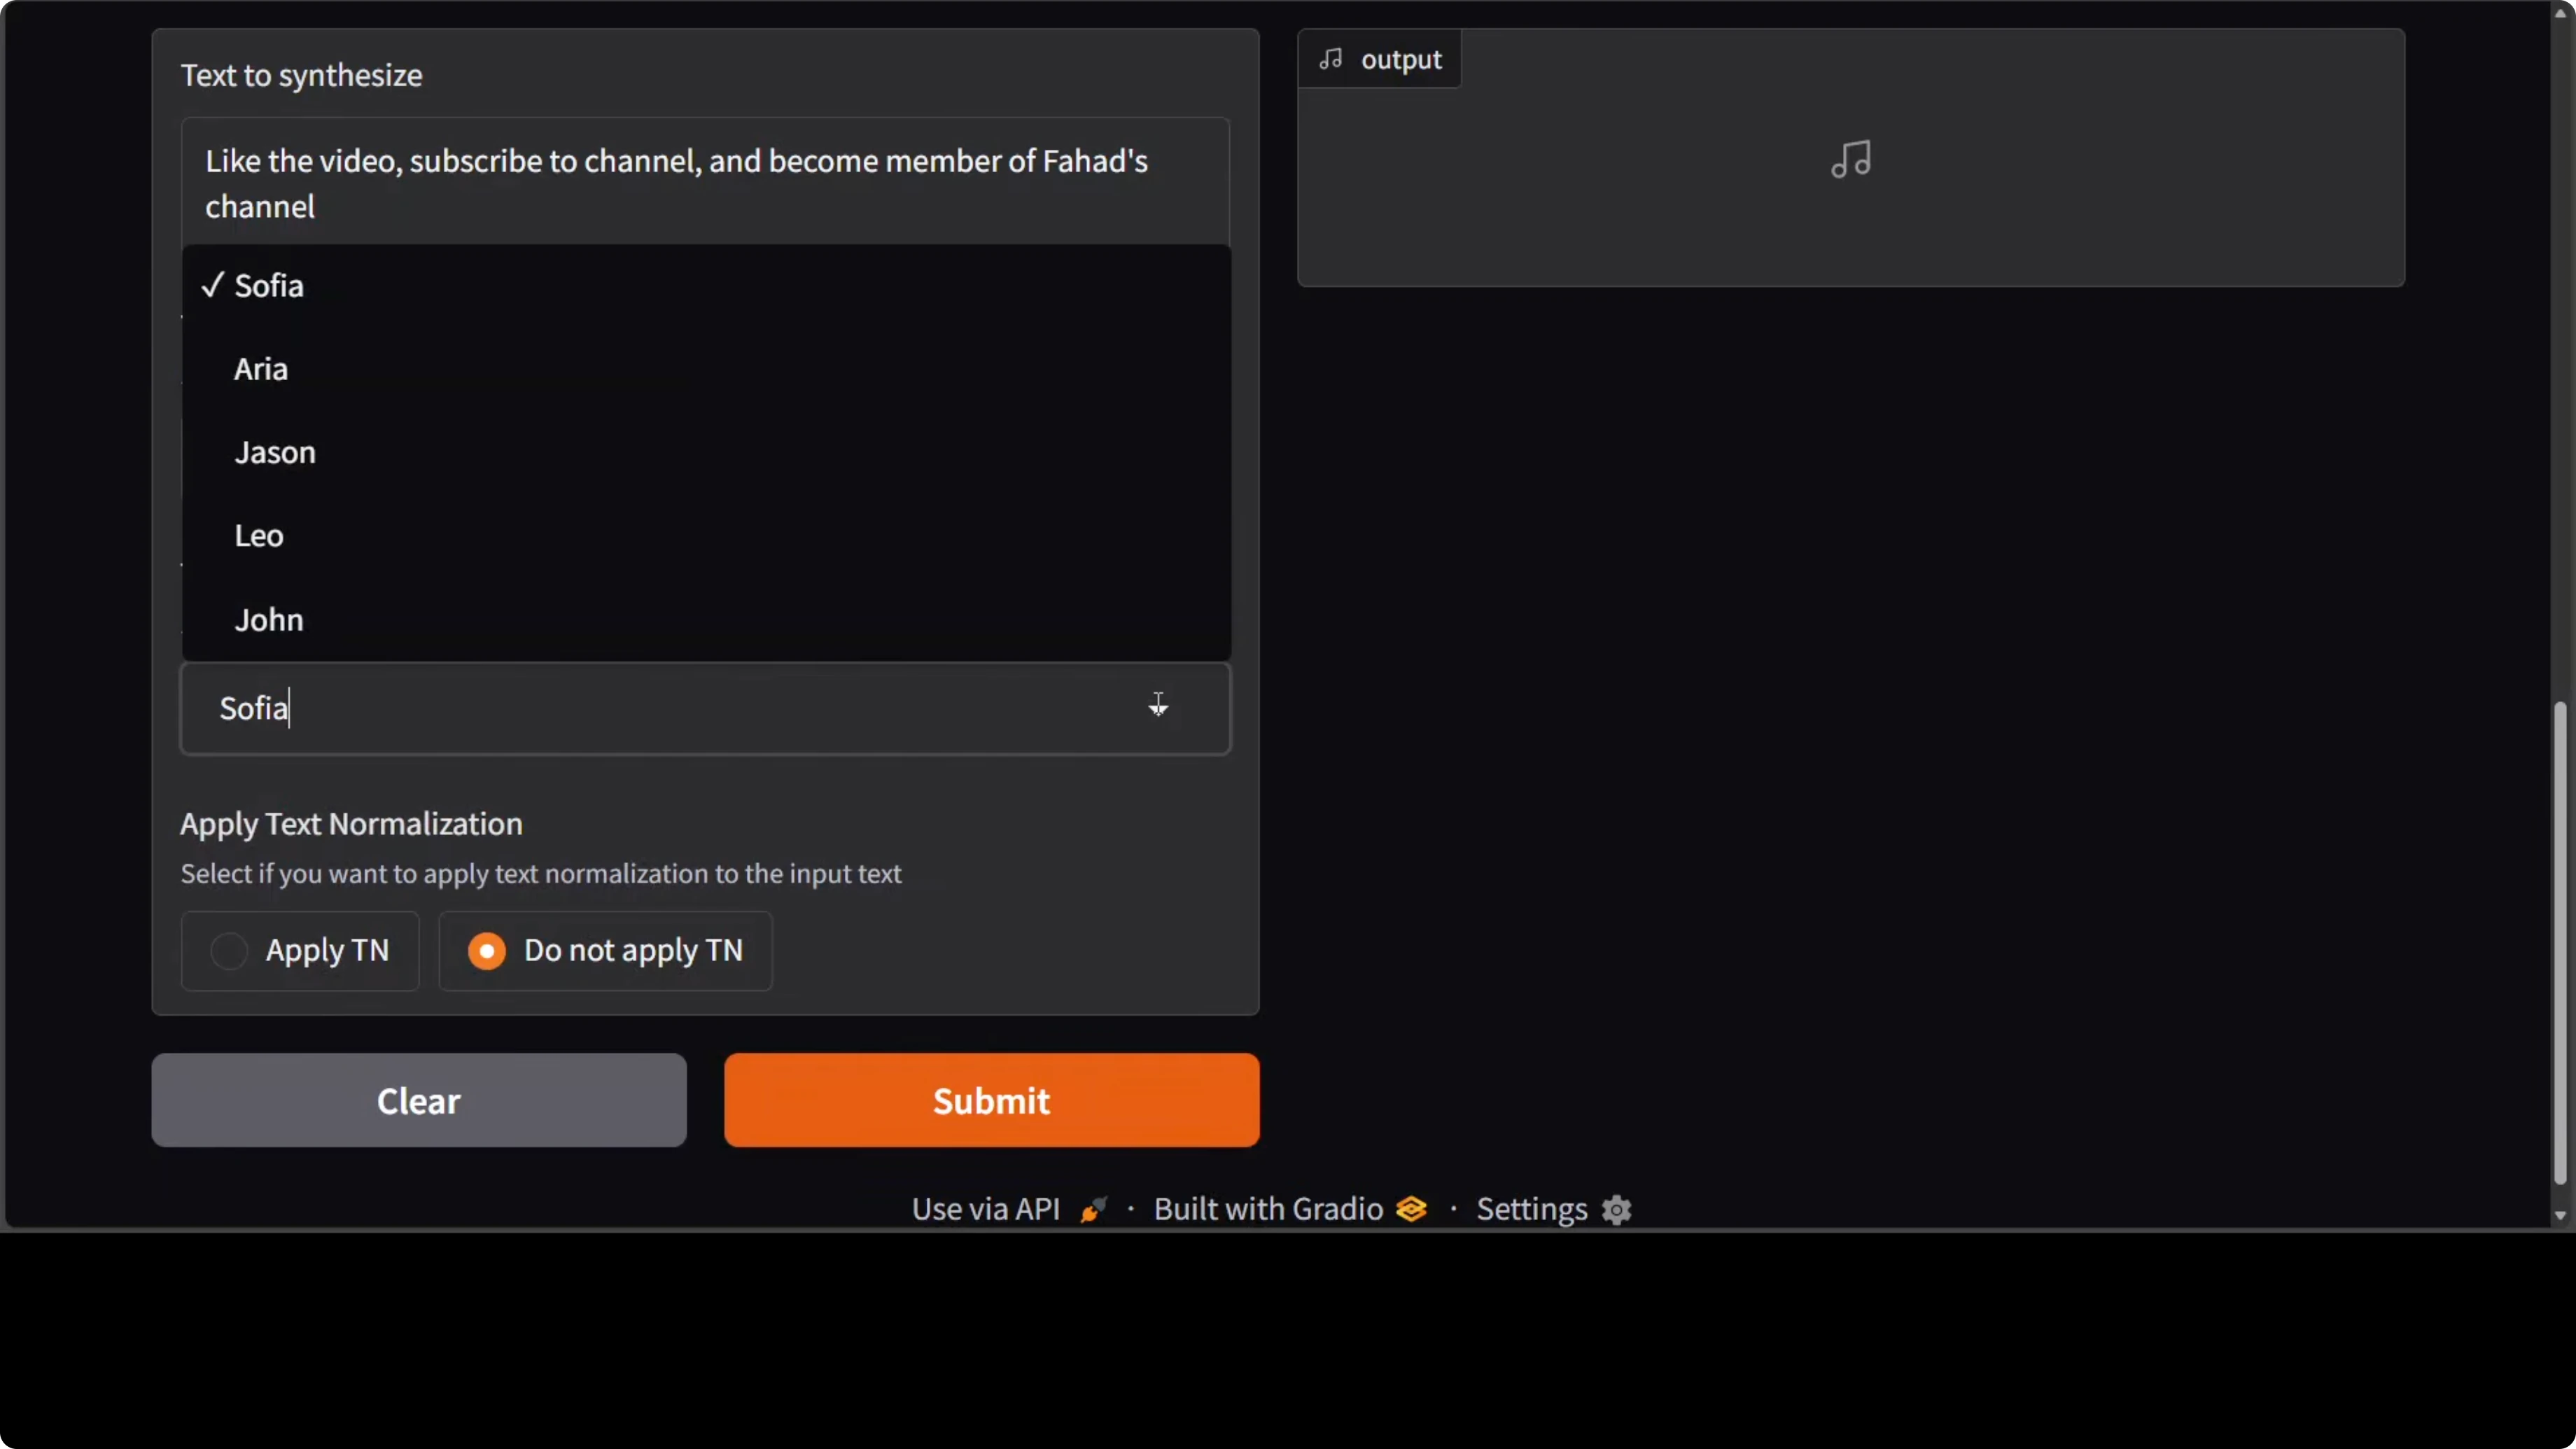Select Sofia entry in the open list
The image size is (2576, 1449).
tap(269, 286)
